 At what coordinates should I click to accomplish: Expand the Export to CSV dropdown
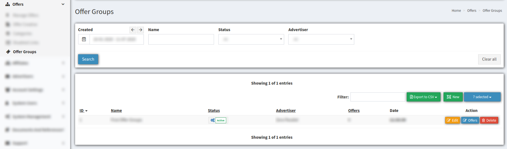point(423,97)
